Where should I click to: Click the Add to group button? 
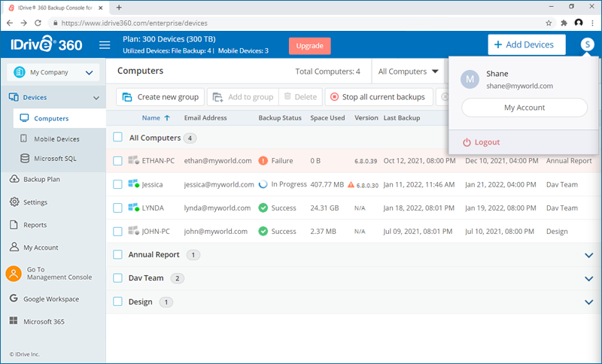tap(243, 97)
